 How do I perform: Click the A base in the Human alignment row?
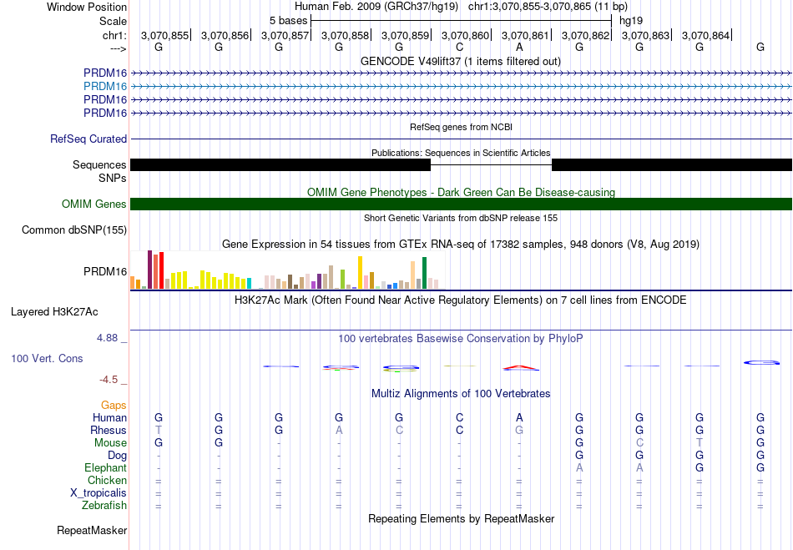(x=519, y=417)
